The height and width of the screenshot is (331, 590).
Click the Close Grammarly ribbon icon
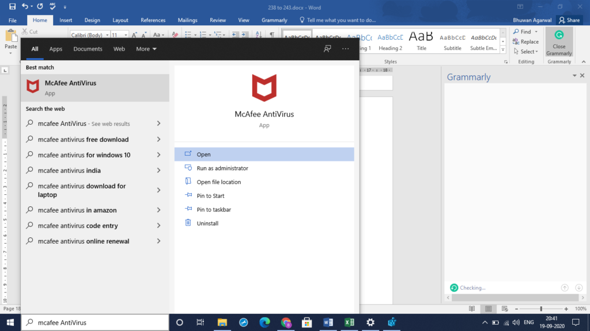tap(558, 36)
